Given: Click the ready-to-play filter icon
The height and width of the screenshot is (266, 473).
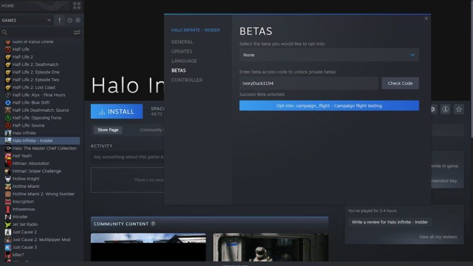Looking at the screenshot, I should point(78,20).
